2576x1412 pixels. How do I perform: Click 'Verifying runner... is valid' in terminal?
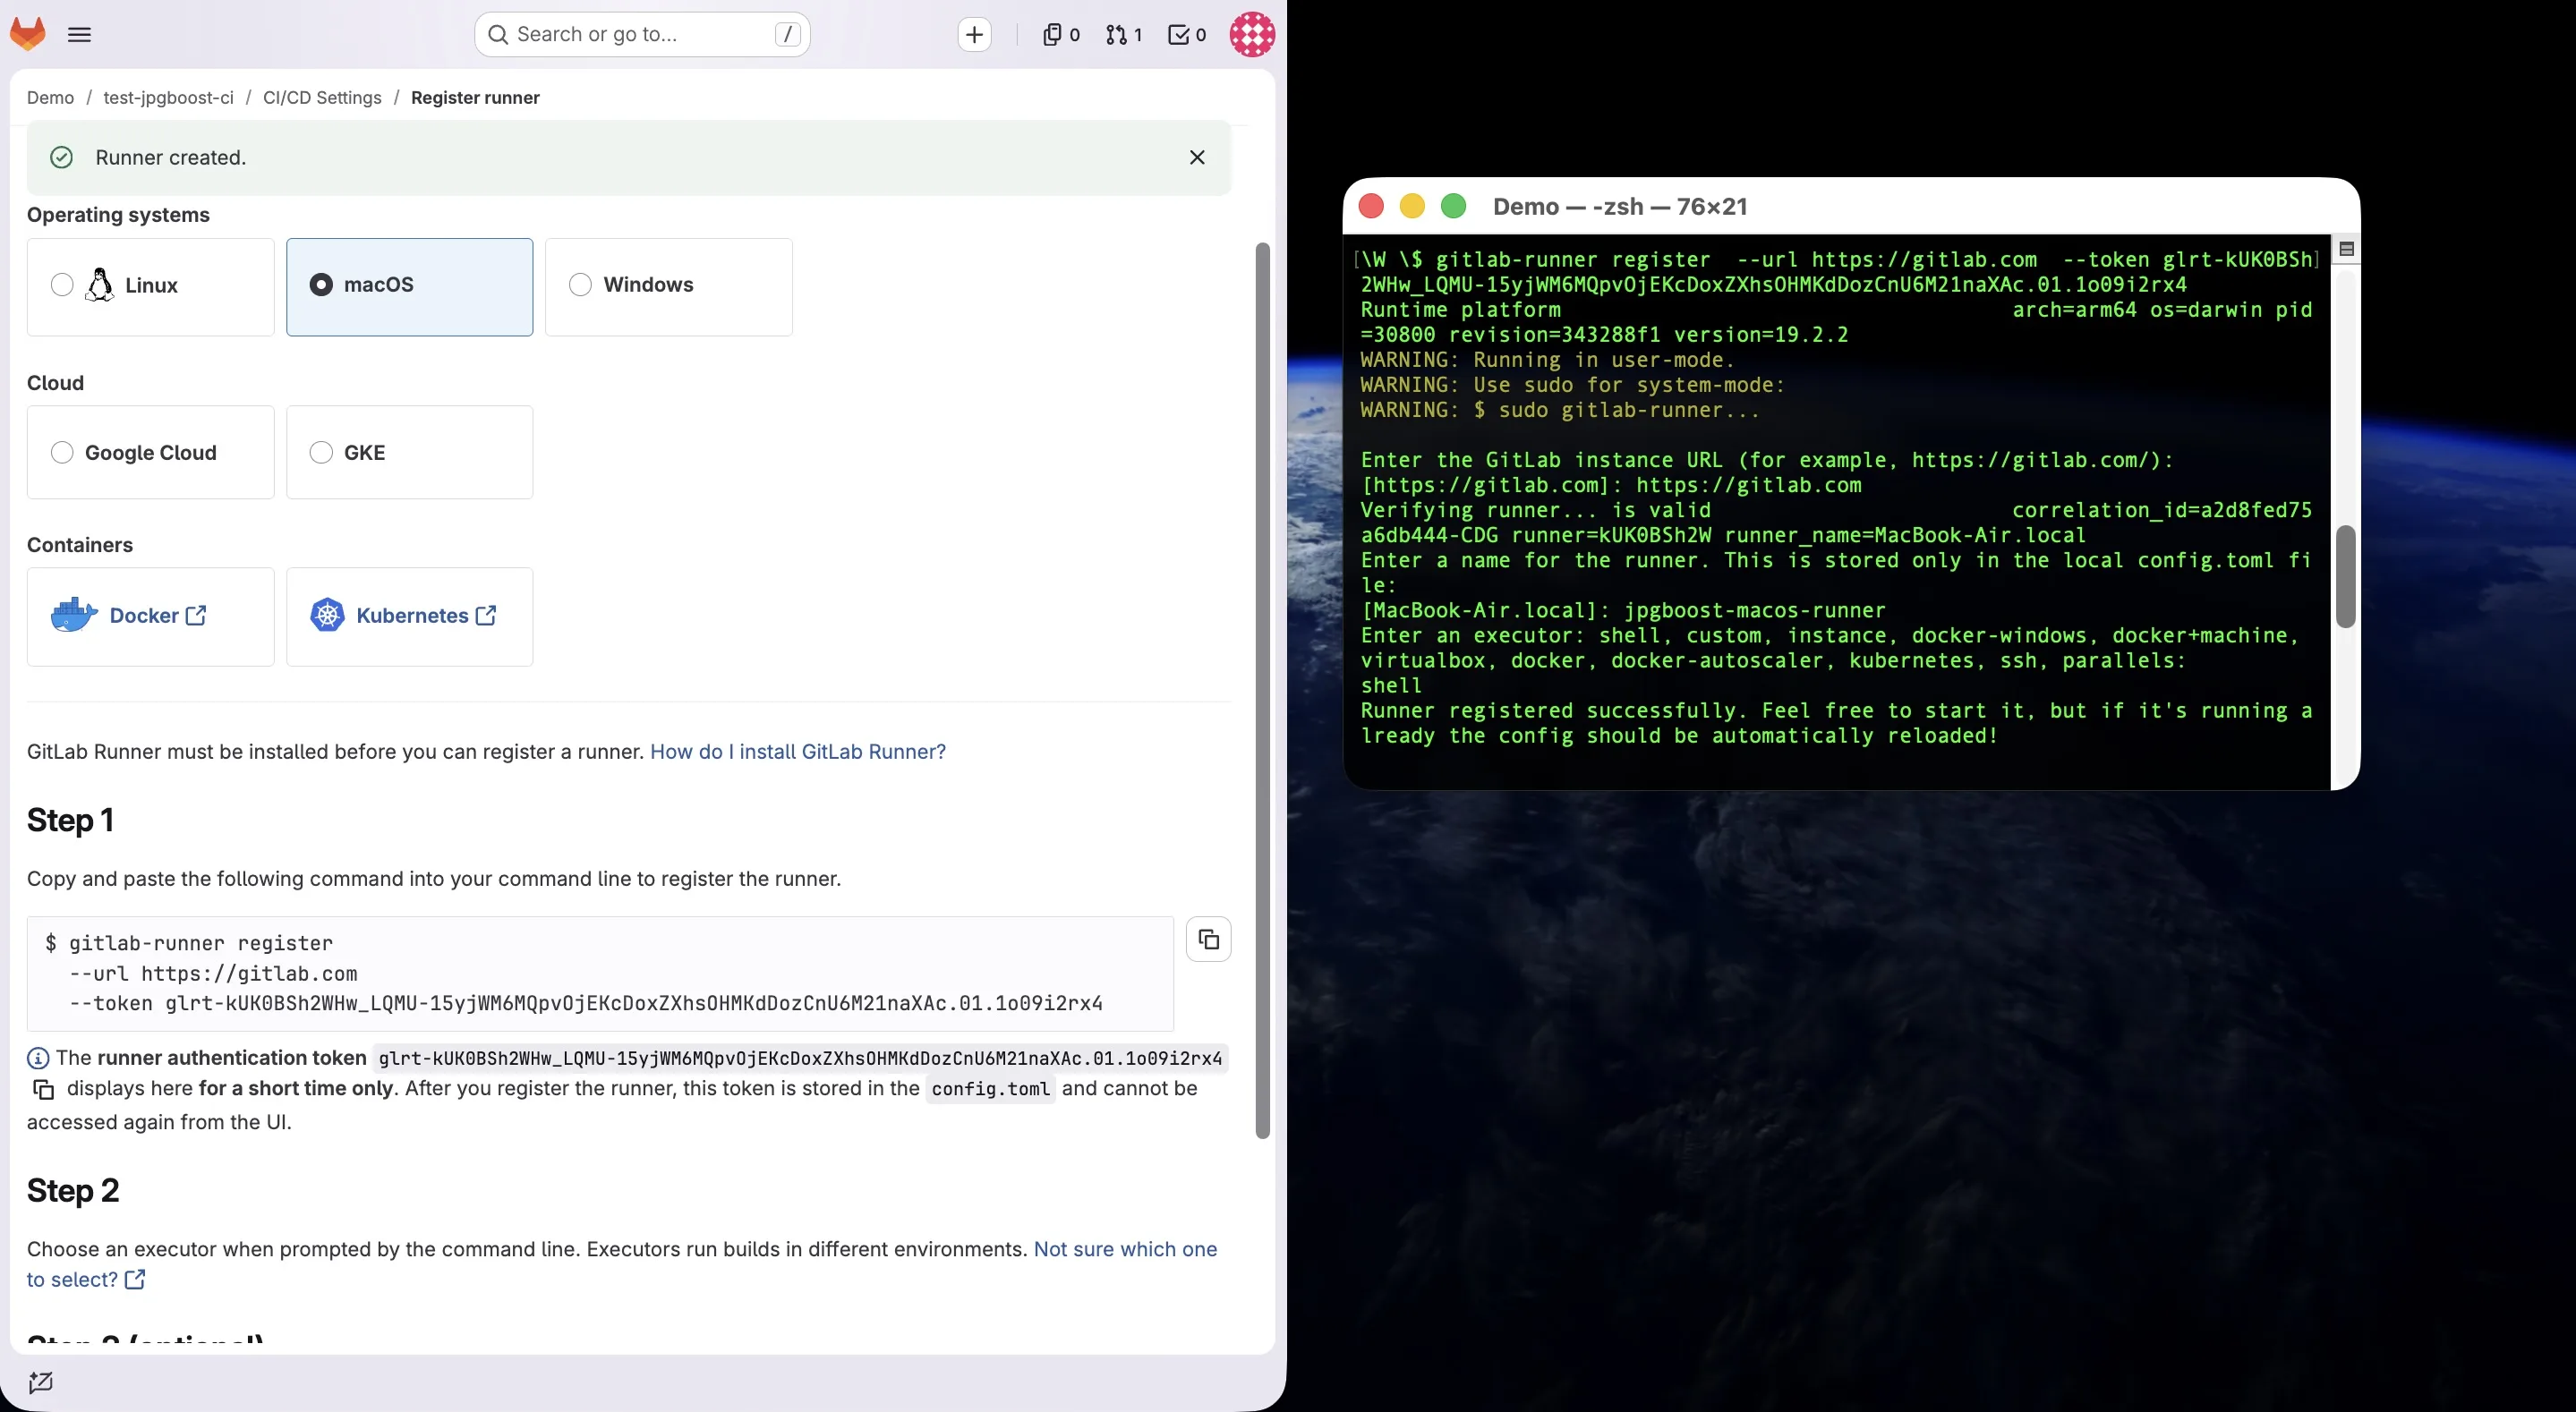coord(1535,510)
